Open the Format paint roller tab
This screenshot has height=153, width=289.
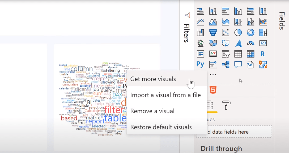point(226,105)
